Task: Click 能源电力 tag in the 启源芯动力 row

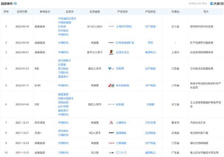Action: (150, 52)
